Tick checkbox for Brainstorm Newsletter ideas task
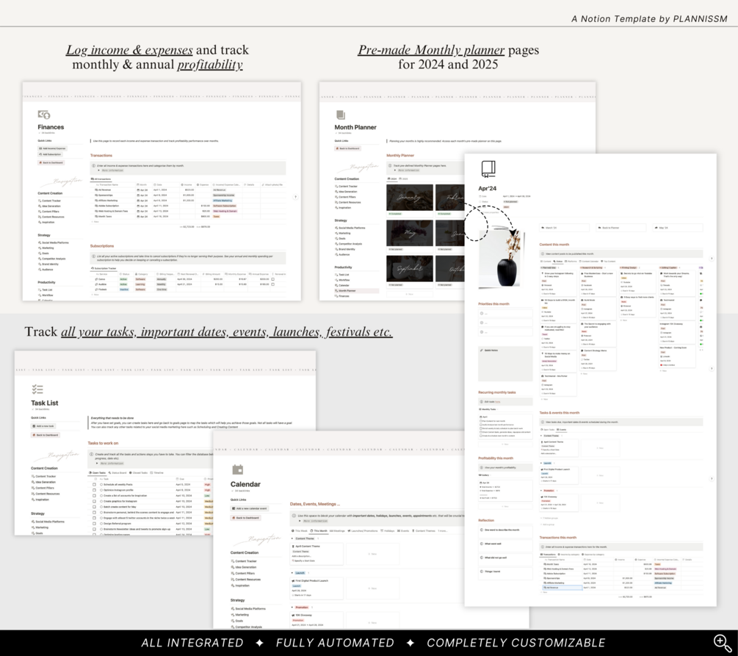 coord(94,529)
